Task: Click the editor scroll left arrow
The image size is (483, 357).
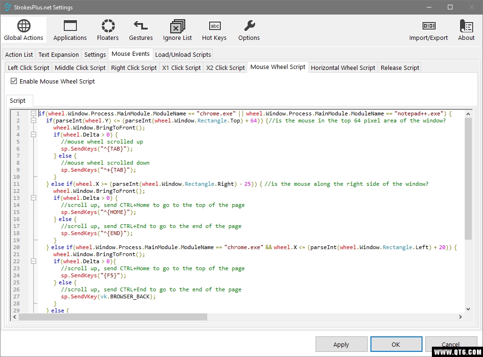Action: 15,317
